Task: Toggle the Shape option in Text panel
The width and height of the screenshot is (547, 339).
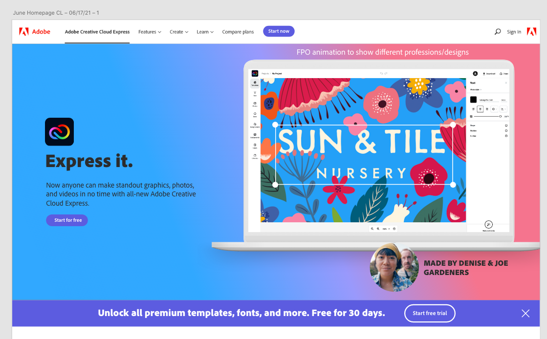Action: point(506,126)
